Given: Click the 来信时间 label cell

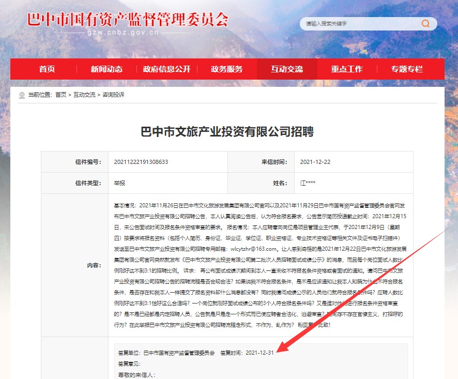Looking at the screenshot, I should pos(261,162).
